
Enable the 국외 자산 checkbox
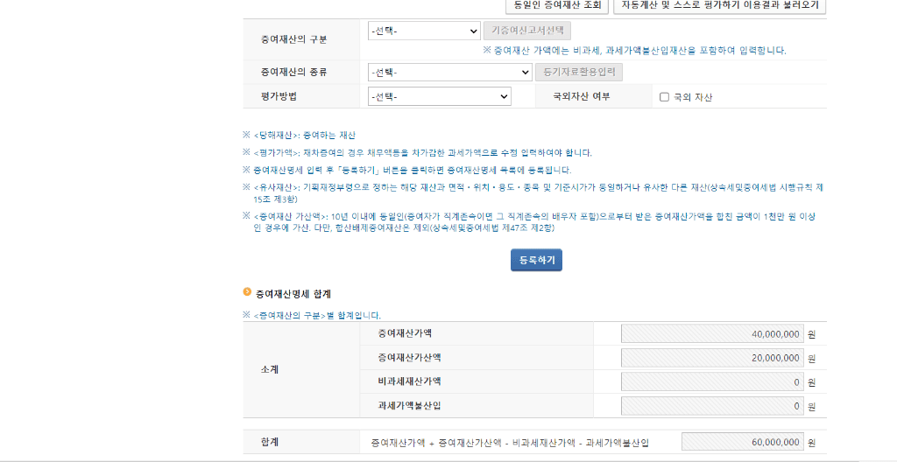point(664,97)
